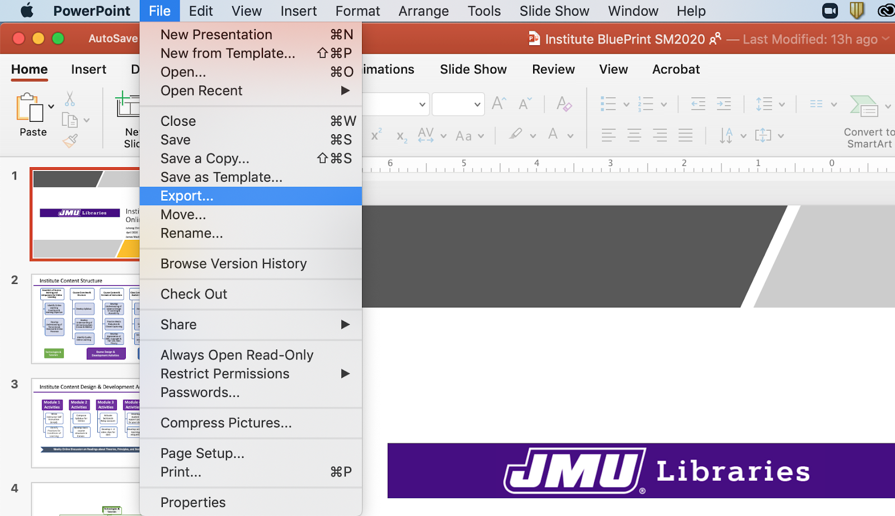Open the Apple menu
Image resolution: width=895 pixels, height=516 pixels.
pos(26,11)
